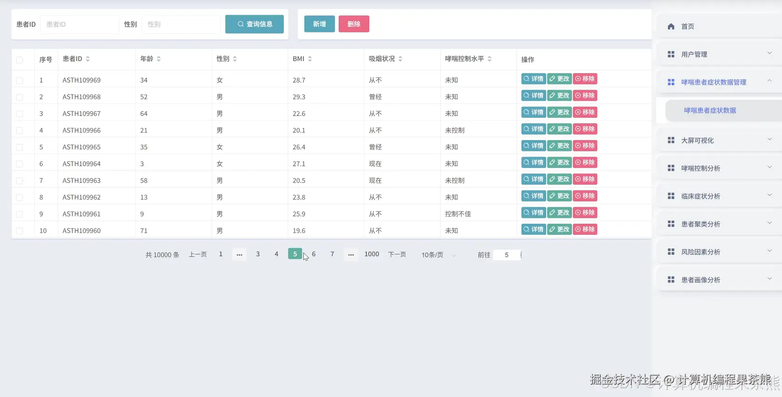Viewport: 782px width, 397px height.
Task: Select page 6 in pagination
Action: tap(314, 254)
